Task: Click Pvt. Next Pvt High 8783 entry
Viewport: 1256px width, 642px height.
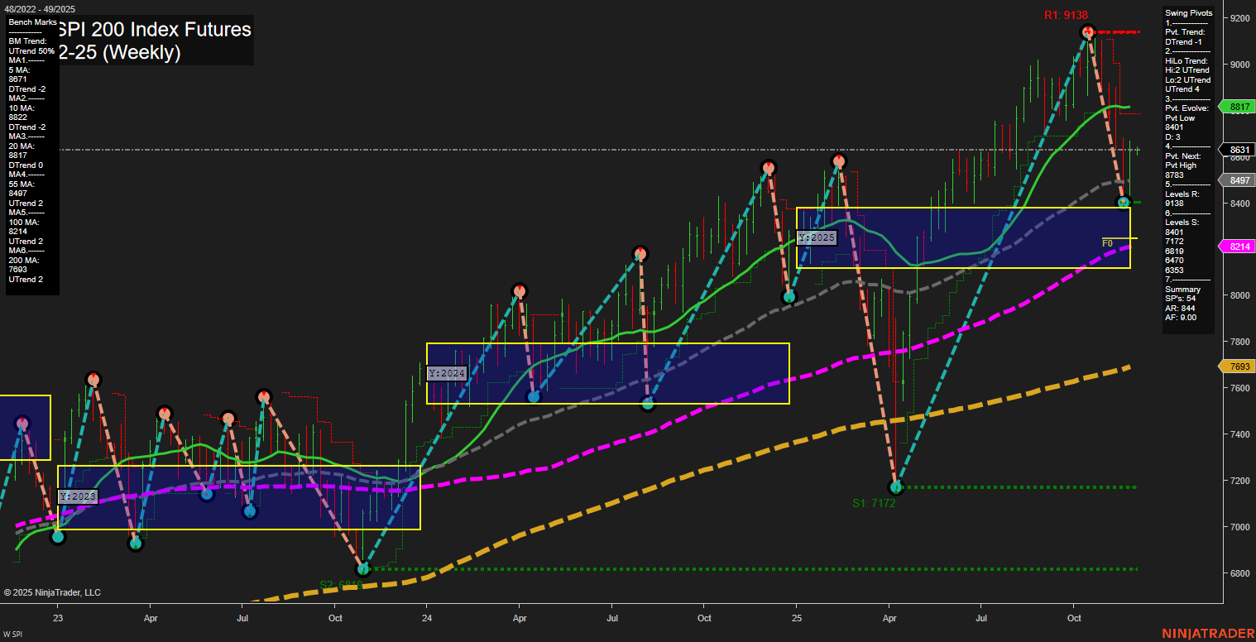Action: pyautogui.click(x=1183, y=165)
